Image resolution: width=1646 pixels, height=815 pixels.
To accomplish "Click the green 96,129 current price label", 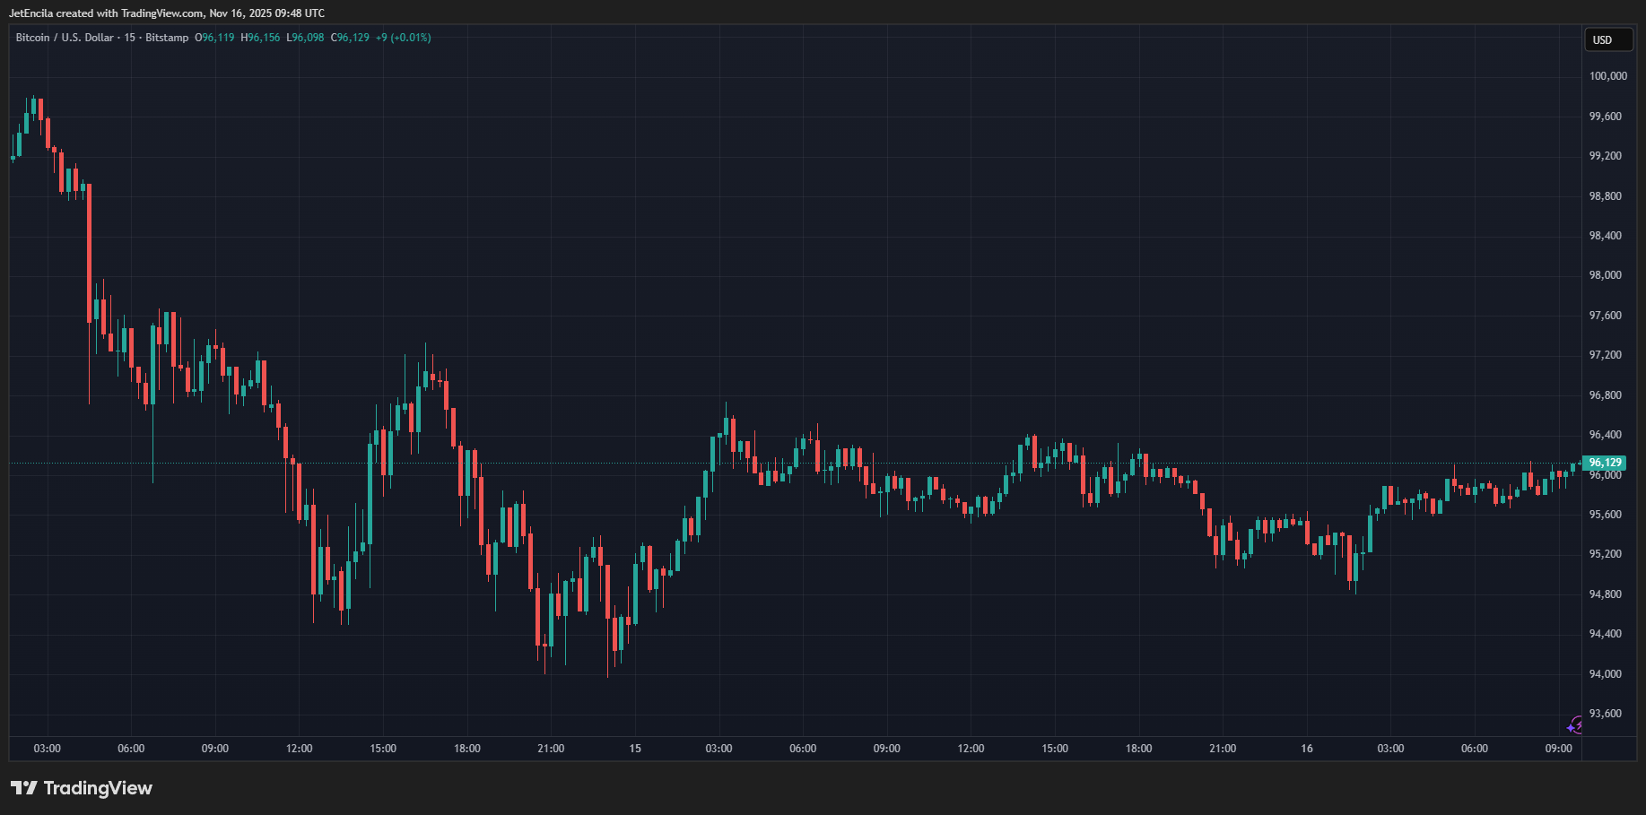I will pyautogui.click(x=1604, y=463).
